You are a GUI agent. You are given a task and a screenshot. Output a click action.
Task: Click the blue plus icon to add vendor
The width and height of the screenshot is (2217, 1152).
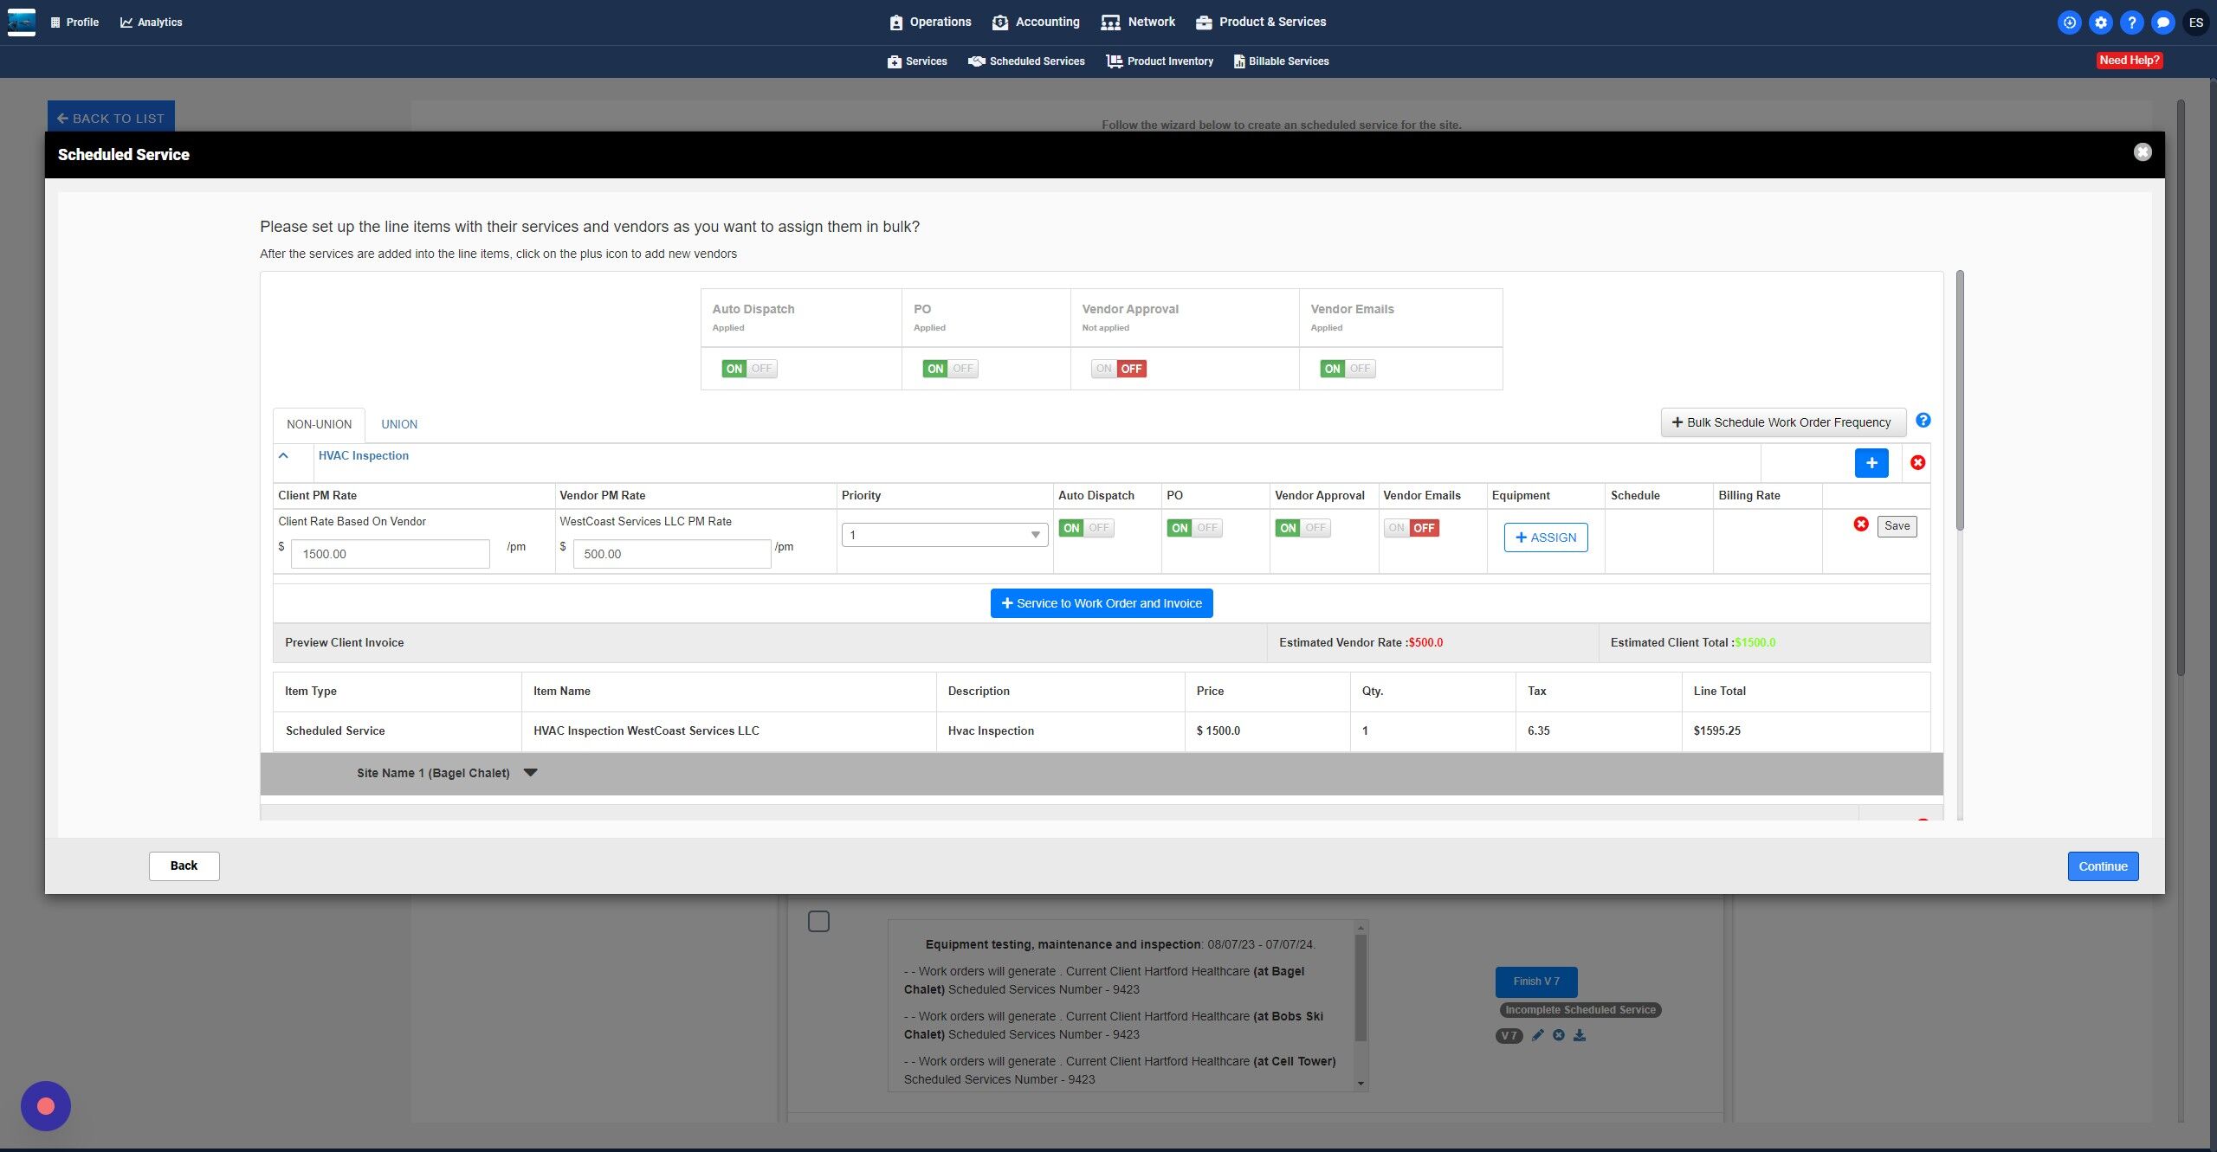[1871, 463]
